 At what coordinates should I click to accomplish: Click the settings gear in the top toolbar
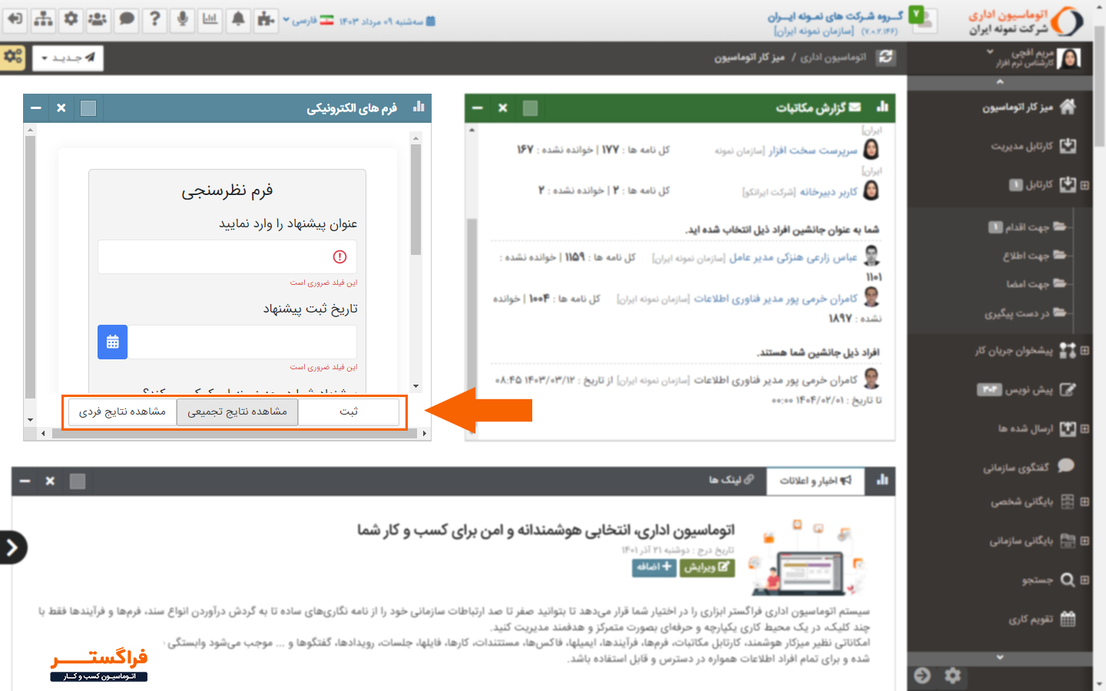71,21
